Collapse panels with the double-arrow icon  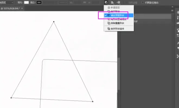click(172, 7)
